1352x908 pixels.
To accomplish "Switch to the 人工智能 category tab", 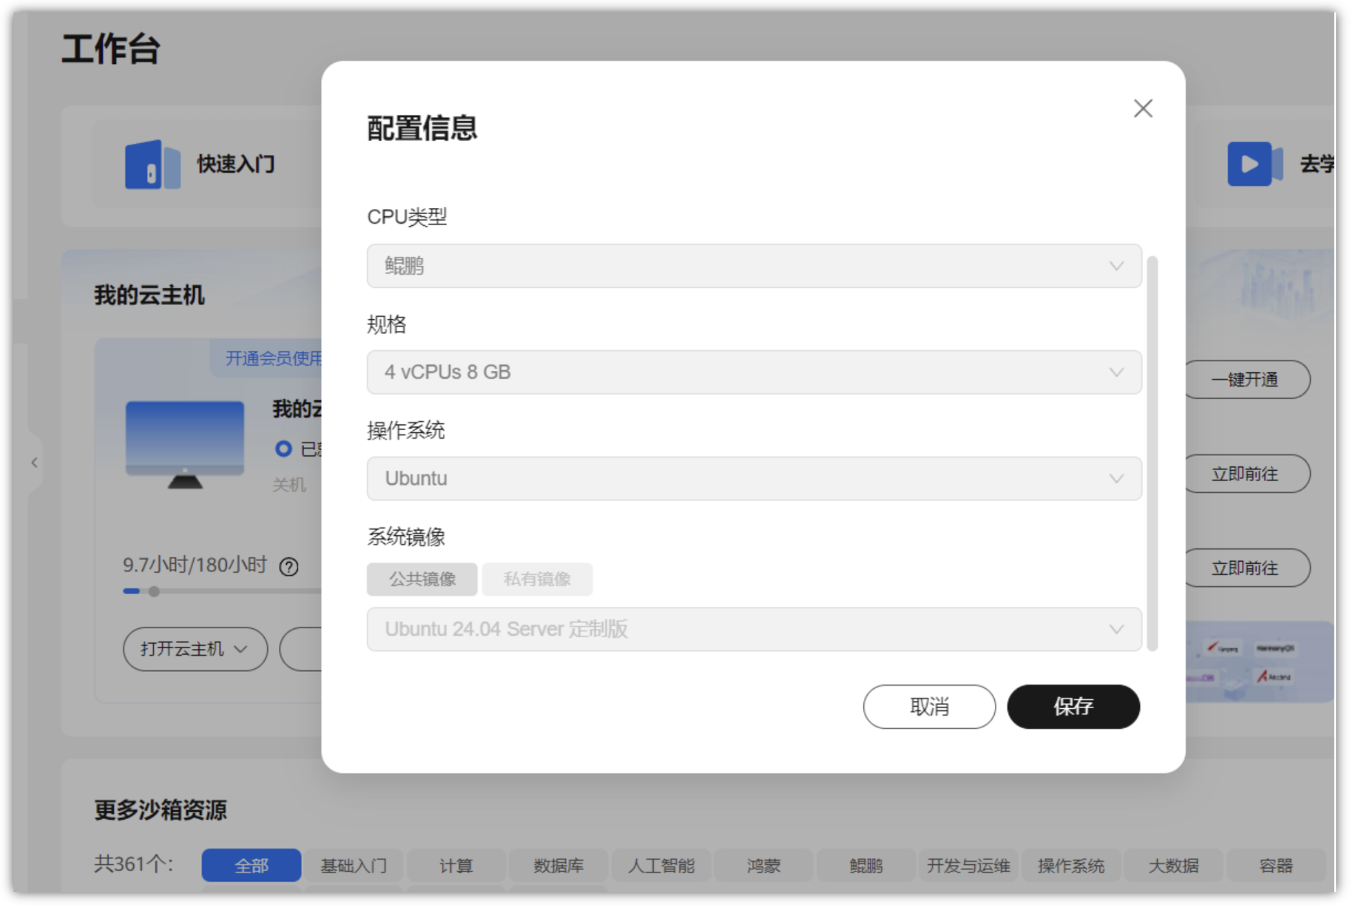I will 660,865.
